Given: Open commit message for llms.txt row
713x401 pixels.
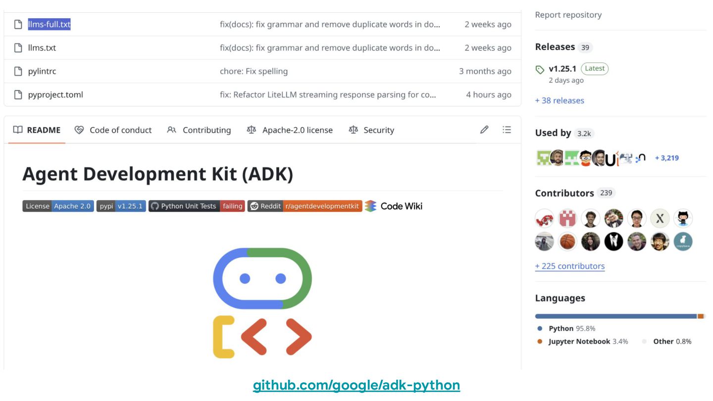Looking at the screenshot, I should [x=330, y=48].
